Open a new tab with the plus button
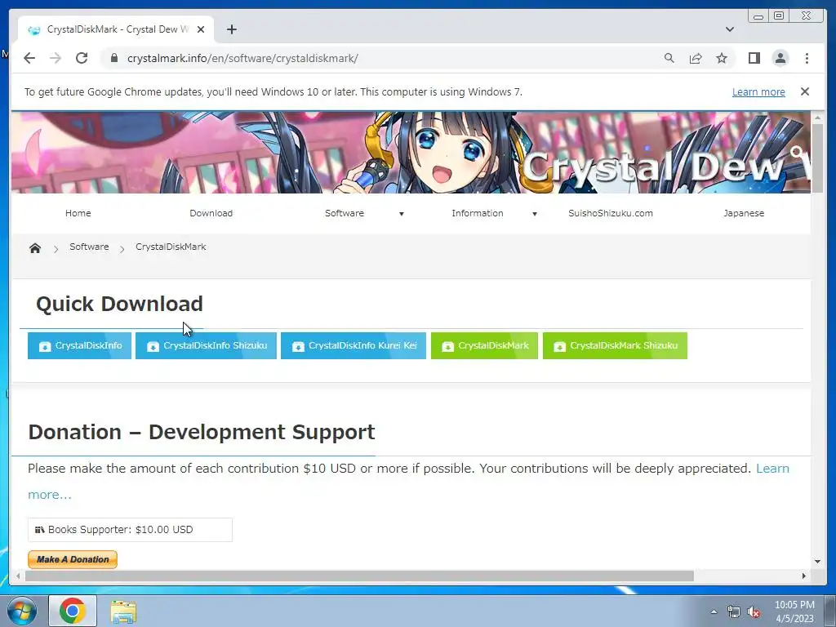Image resolution: width=836 pixels, height=627 pixels. (x=231, y=29)
